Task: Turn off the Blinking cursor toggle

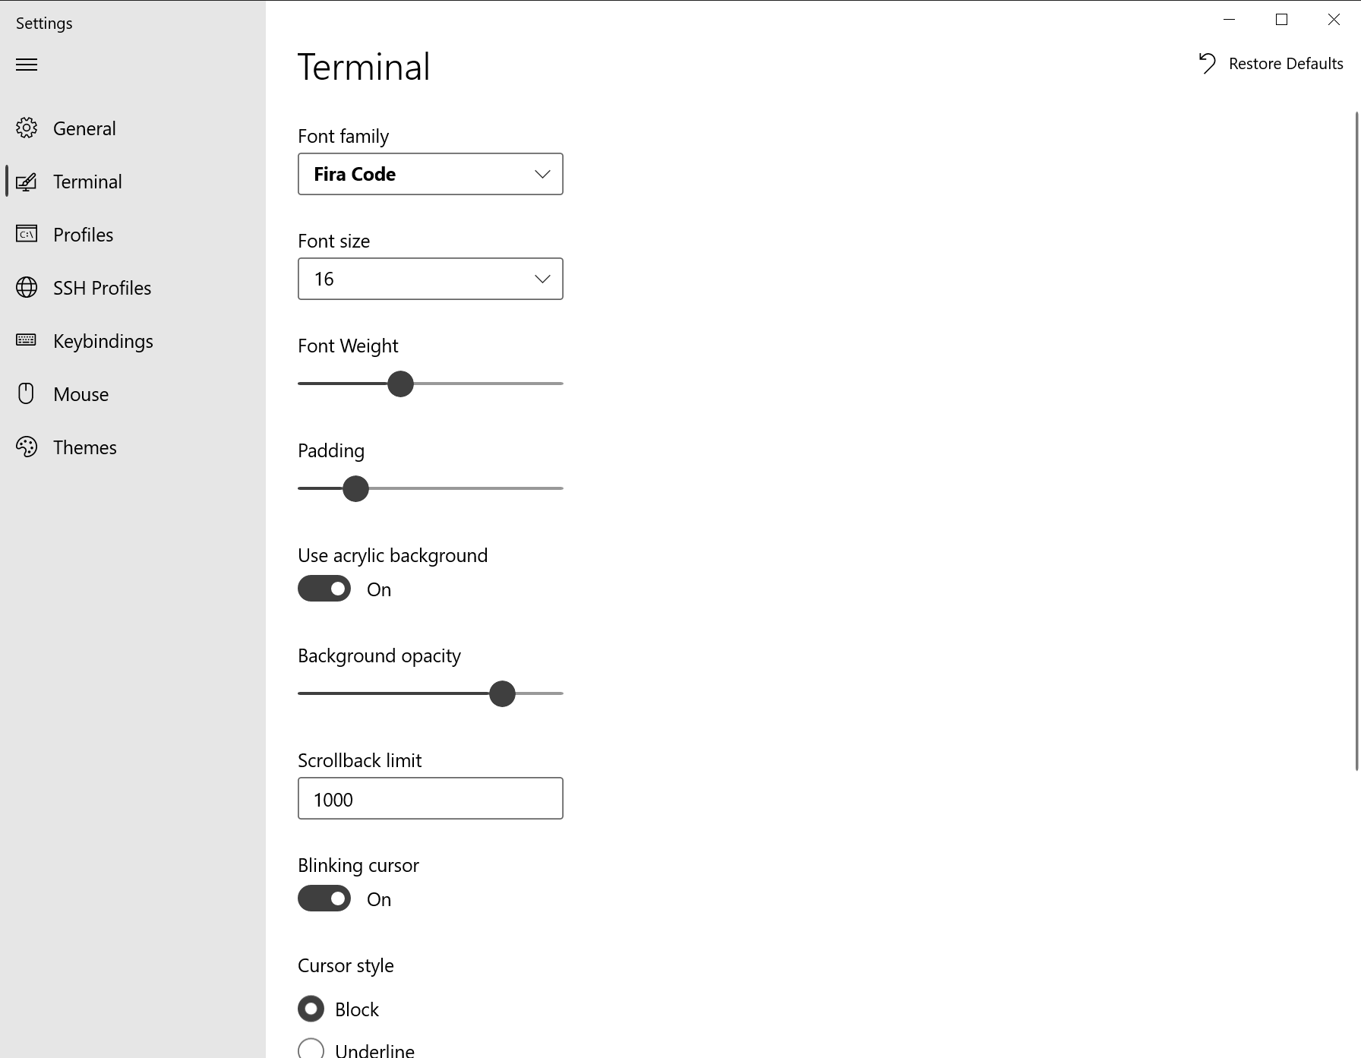Action: point(324,899)
